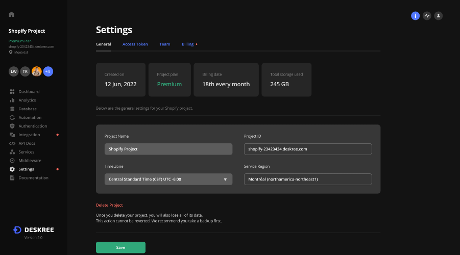The image size is (460, 255).
Task: Show the +4 additional team members
Action: tap(48, 71)
